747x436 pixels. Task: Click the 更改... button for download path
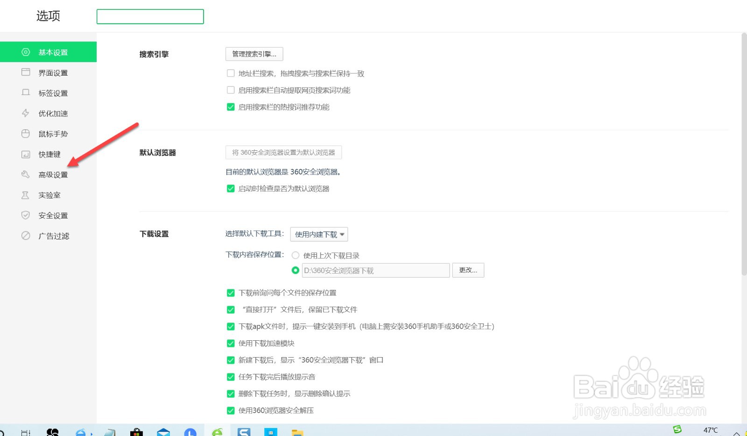(x=468, y=270)
